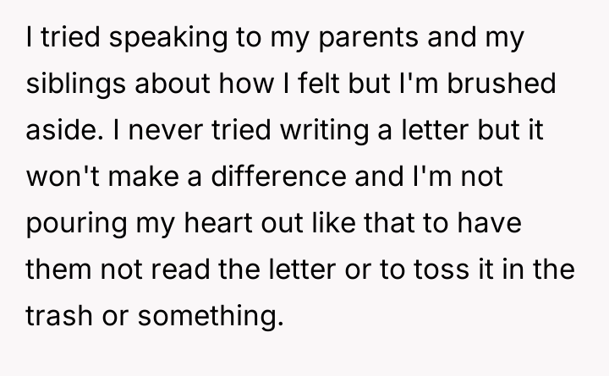This screenshot has height=376, width=609.
Task: Click on the word "felt"
Action: [x=316, y=89]
